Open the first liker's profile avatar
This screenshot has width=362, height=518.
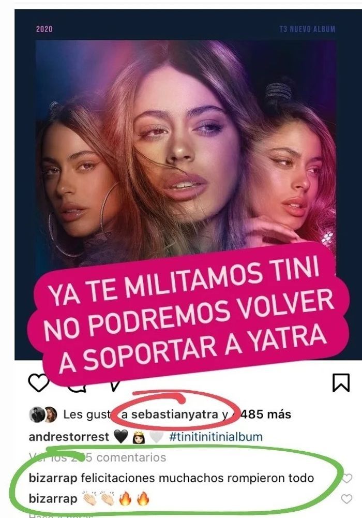coord(36,415)
